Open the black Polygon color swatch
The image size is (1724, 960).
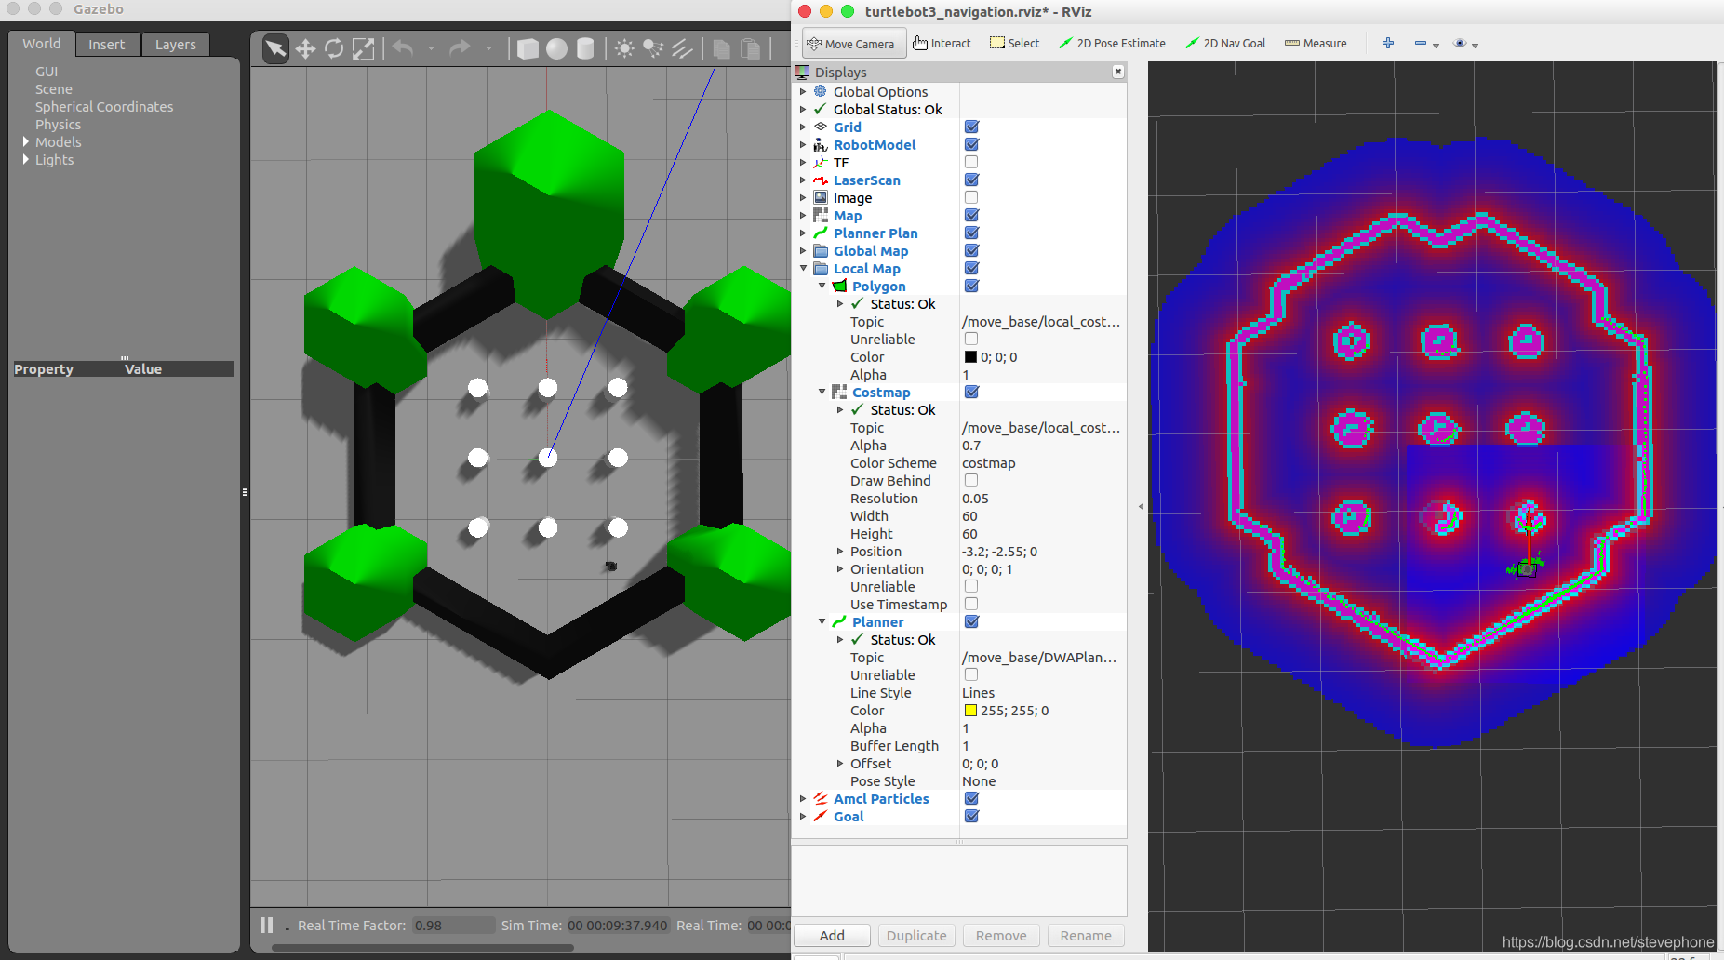[x=970, y=356]
